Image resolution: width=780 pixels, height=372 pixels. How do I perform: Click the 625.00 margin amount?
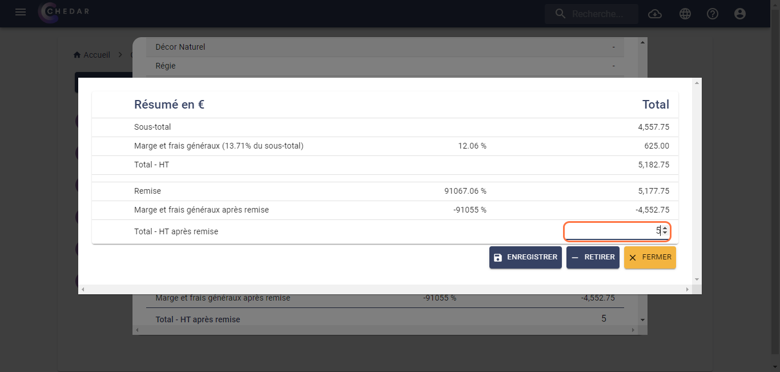(657, 146)
